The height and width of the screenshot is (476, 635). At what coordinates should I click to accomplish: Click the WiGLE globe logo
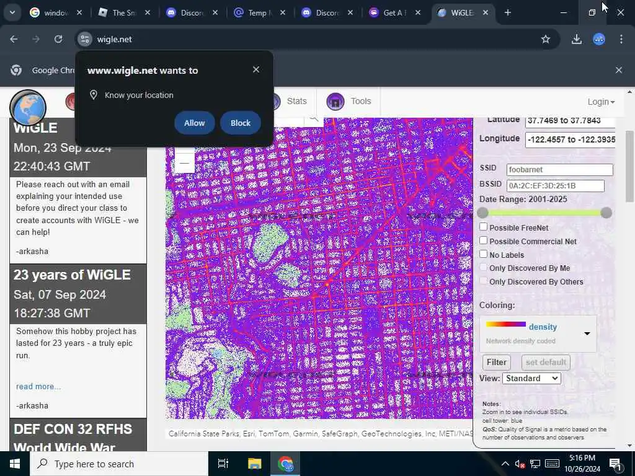(x=28, y=108)
